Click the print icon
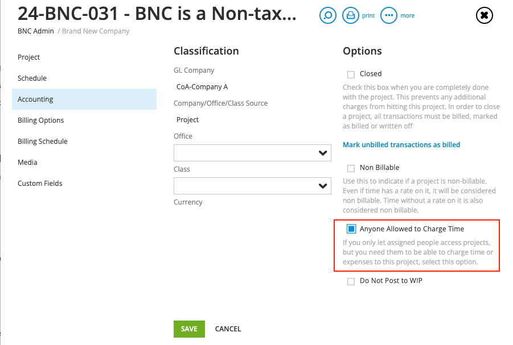Image resolution: width=513 pixels, height=345 pixels. pos(350,15)
